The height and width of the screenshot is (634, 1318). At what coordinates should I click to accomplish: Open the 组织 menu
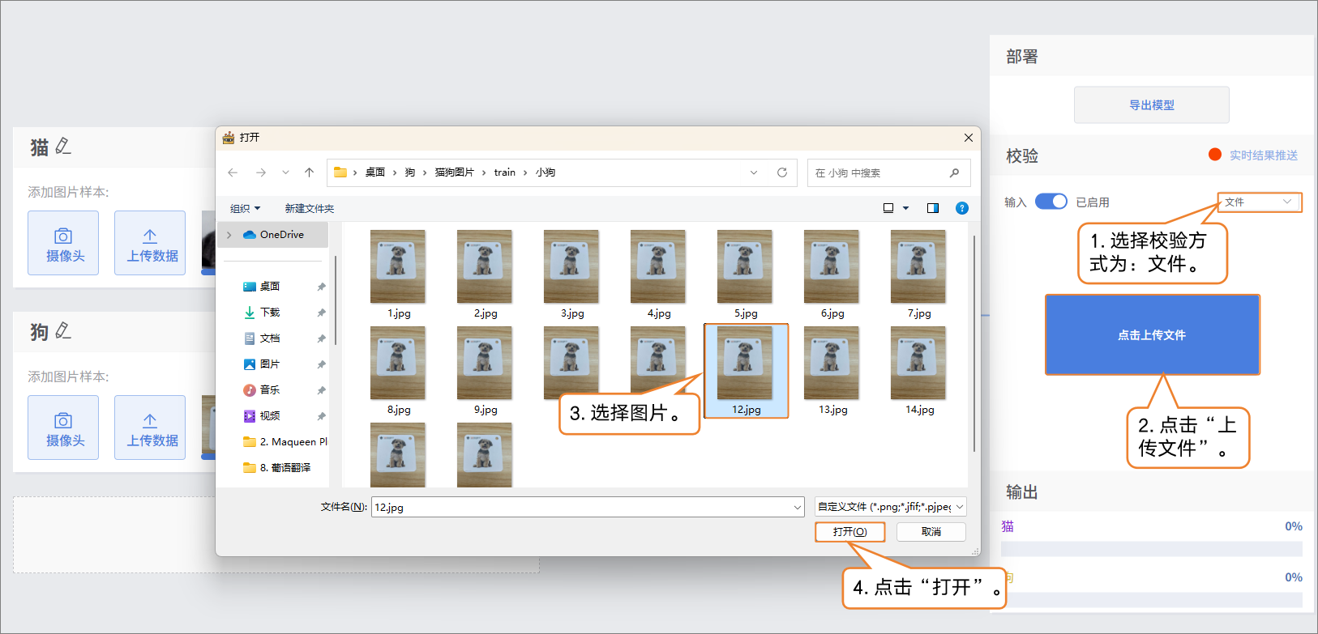tap(245, 209)
